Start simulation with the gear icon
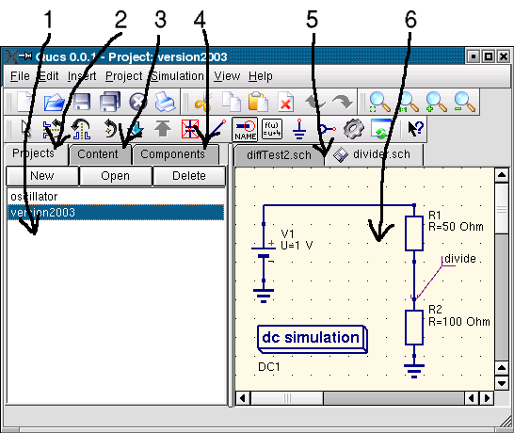 (x=353, y=129)
